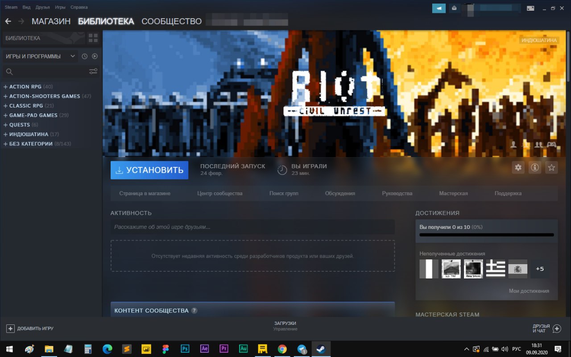Image resolution: width=571 pixels, height=357 pixels.
Task: Show game info circle icon
Action: [x=535, y=167]
